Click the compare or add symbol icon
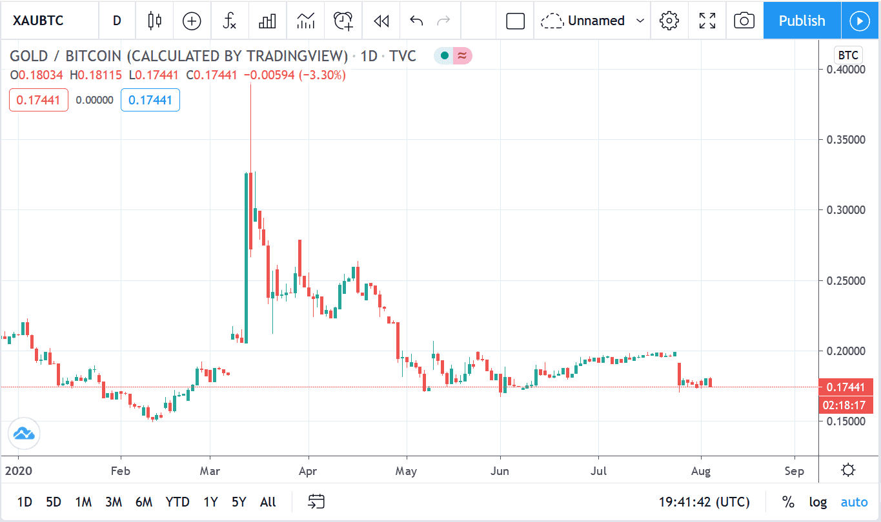Image resolution: width=881 pixels, height=522 pixels. pyautogui.click(x=192, y=21)
